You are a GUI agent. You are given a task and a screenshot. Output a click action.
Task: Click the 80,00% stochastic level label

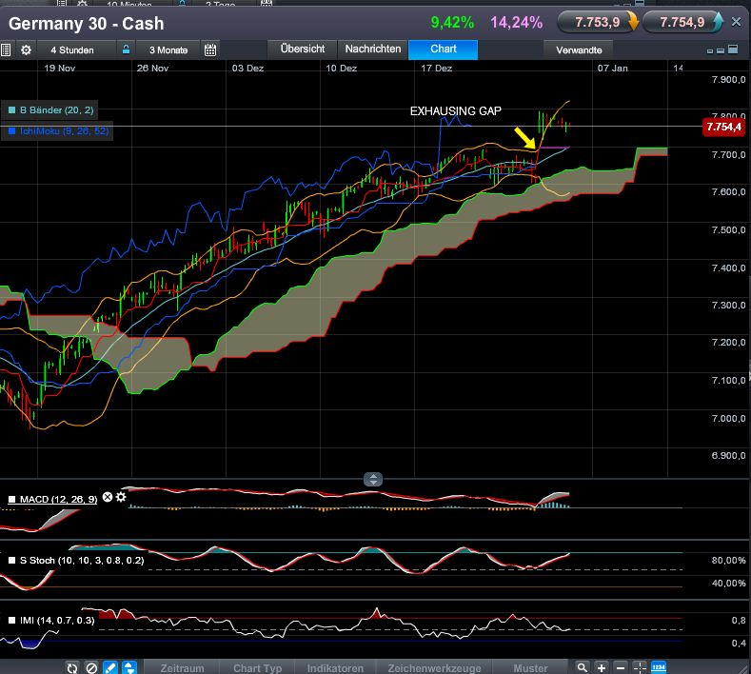tap(728, 560)
